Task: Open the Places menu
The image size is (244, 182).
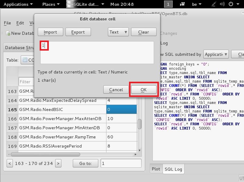Action: (x=51, y=4)
